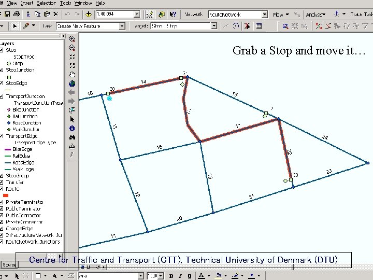Select the Sketch pencil tool
The width and height of the screenshot is (373, 280).
(26, 26)
